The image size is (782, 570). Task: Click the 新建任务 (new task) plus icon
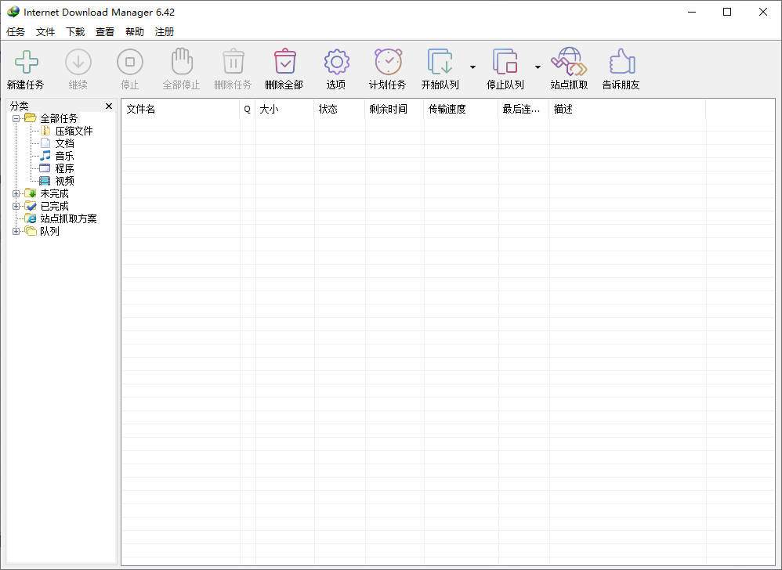pos(26,63)
